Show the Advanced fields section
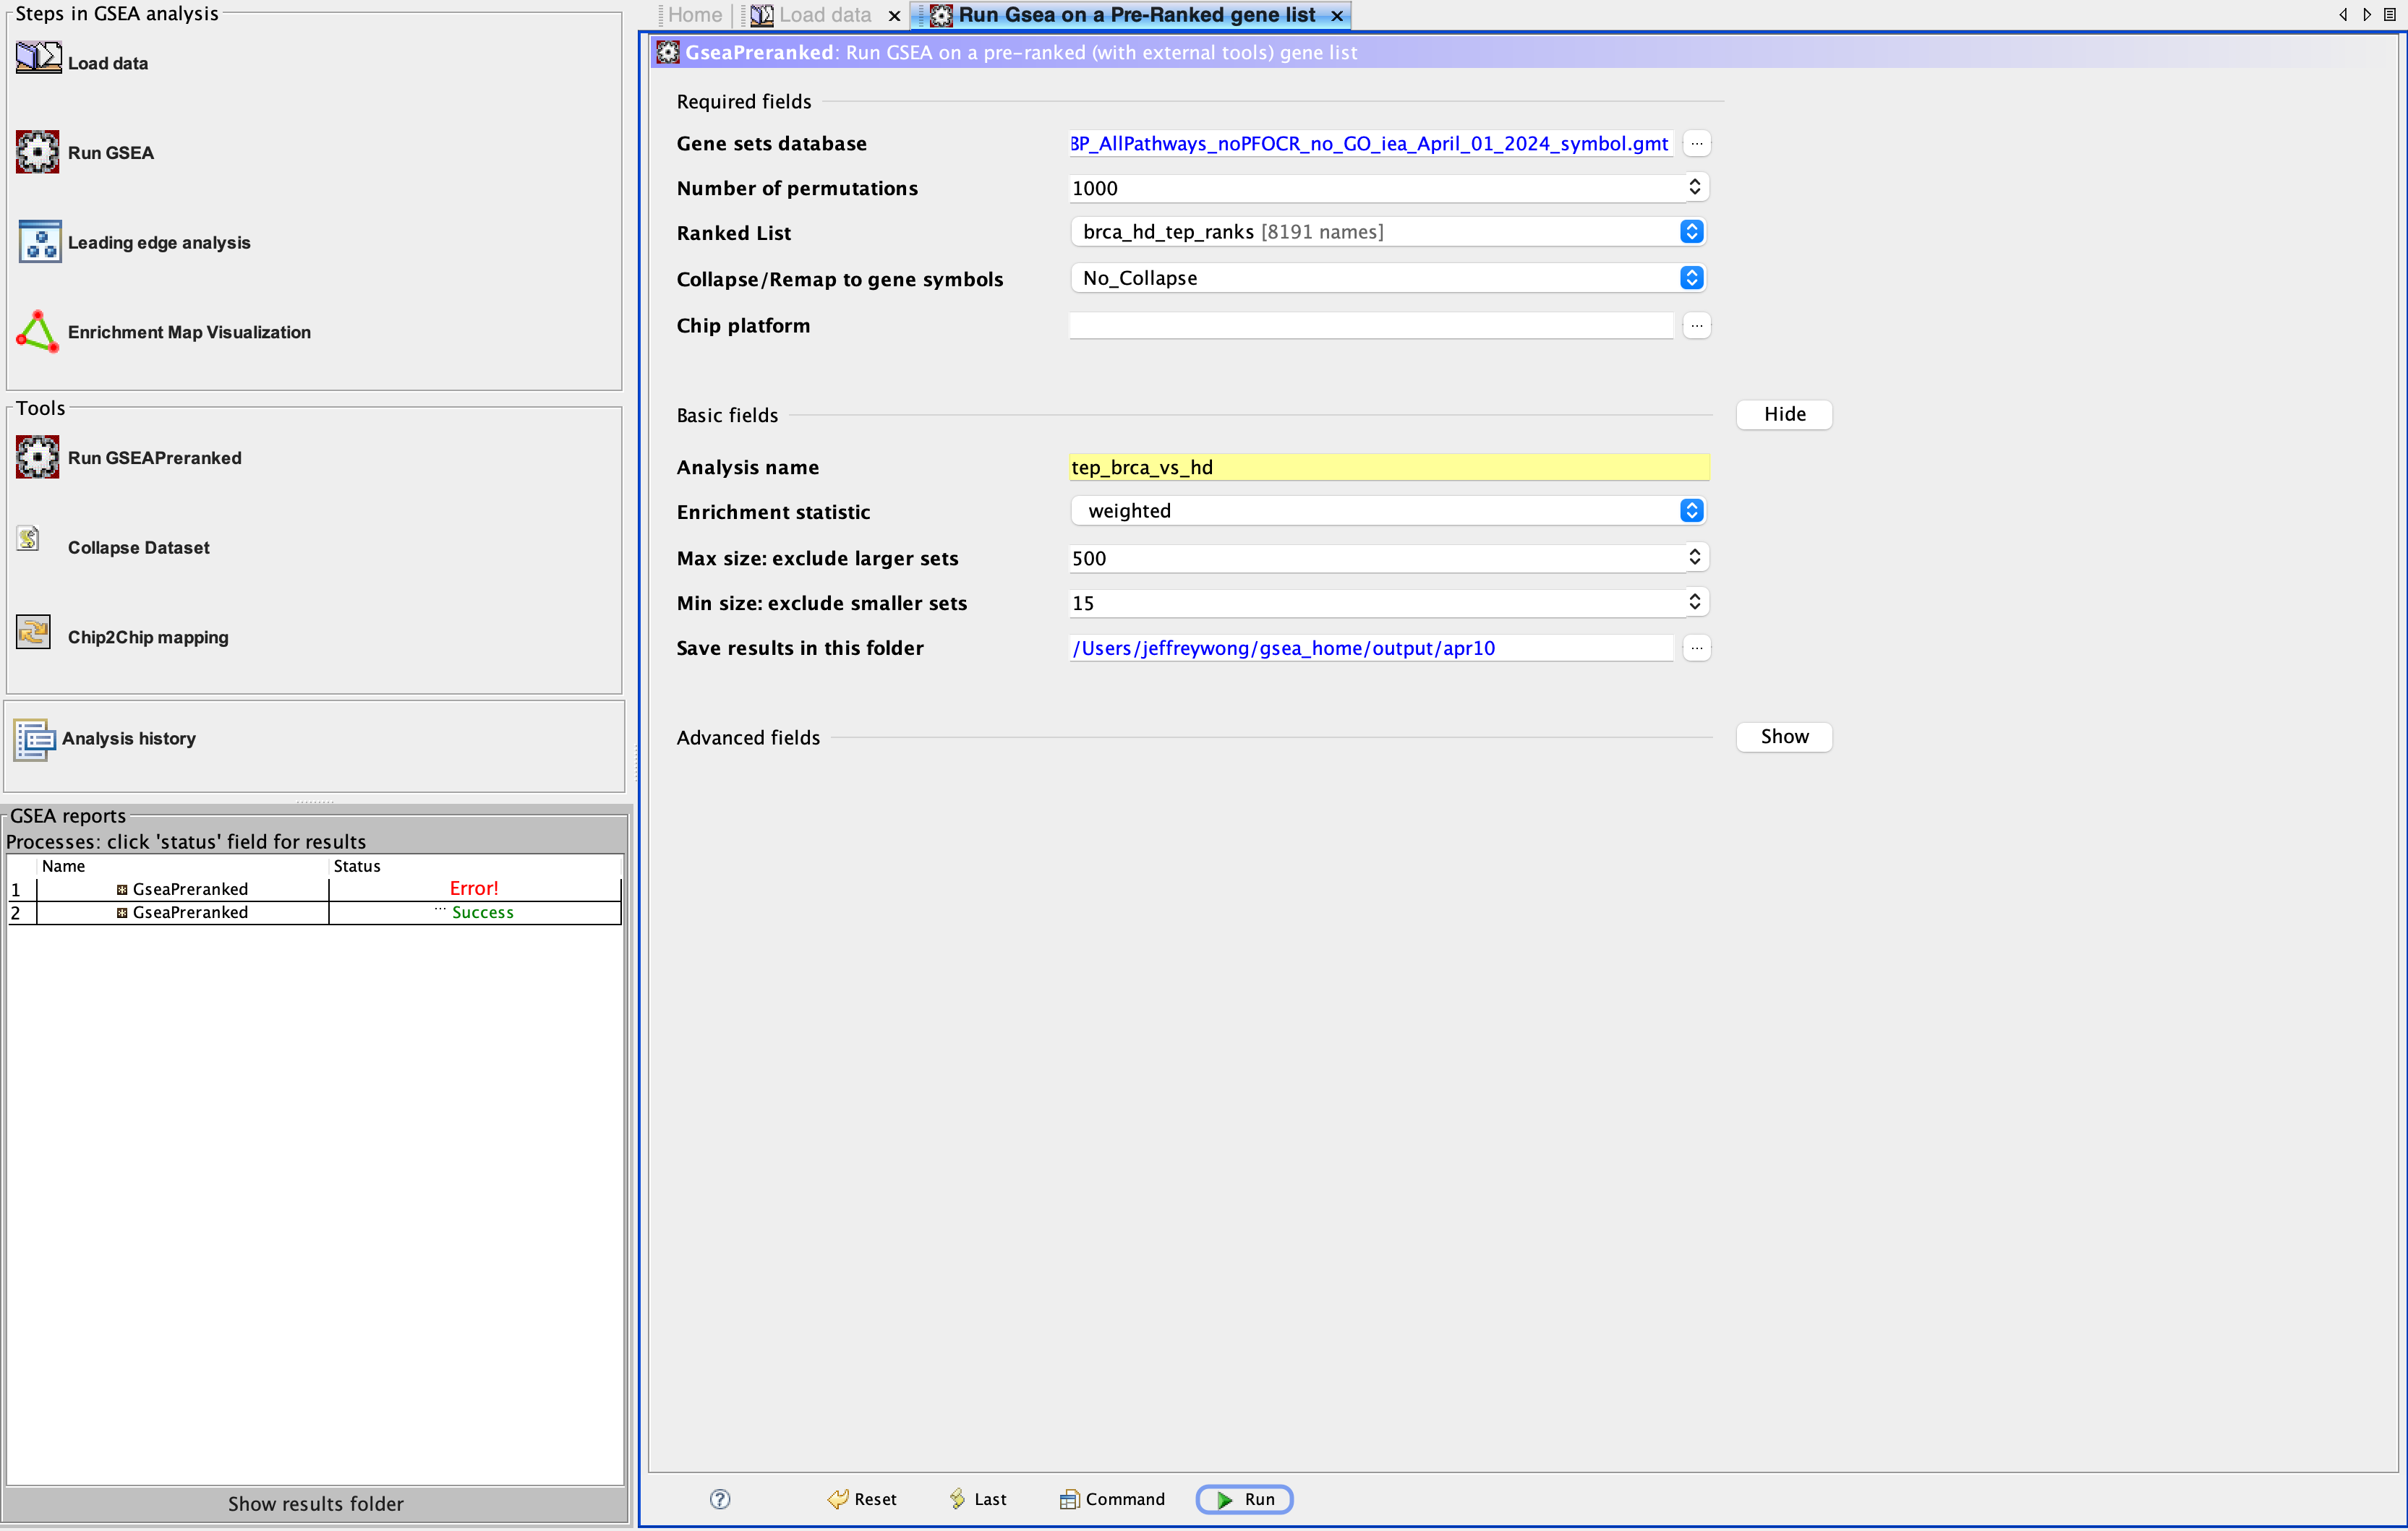Image resolution: width=2408 pixels, height=1531 pixels. point(1784,737)
